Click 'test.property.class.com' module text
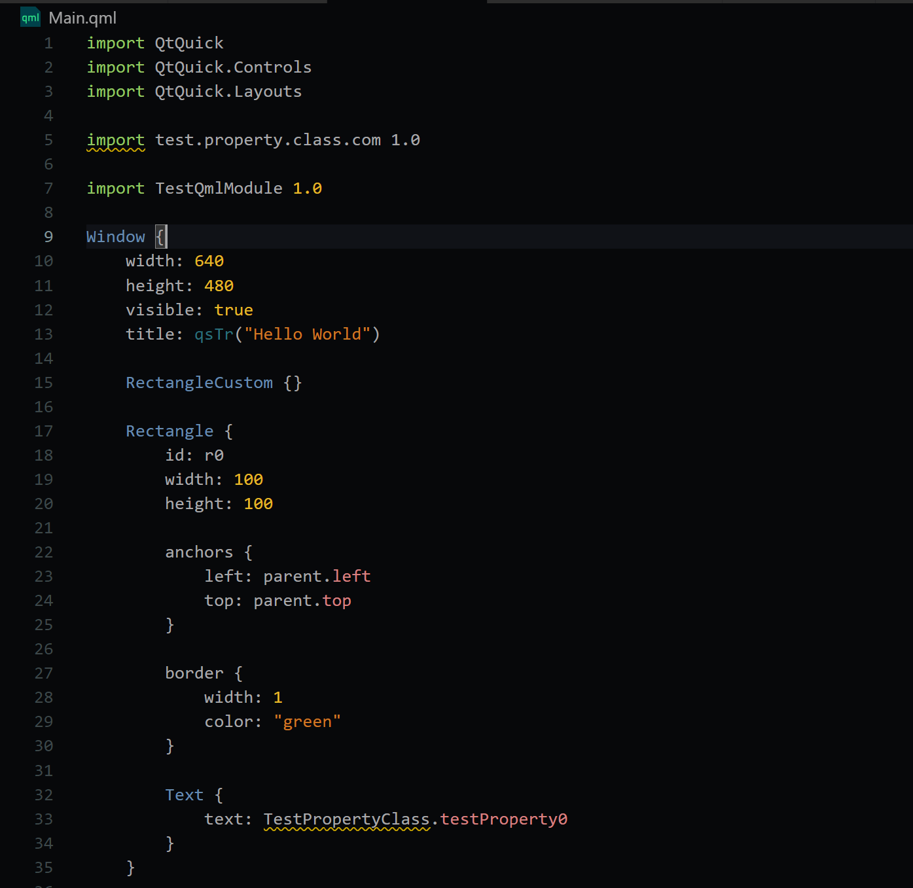The height and width of the screenshot is (888, 913). coord(268,140)
